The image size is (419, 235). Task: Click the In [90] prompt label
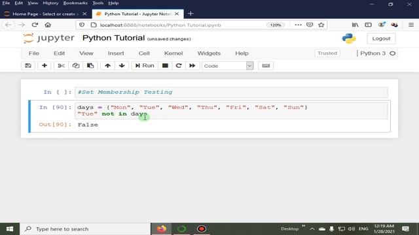coord(55,107)
